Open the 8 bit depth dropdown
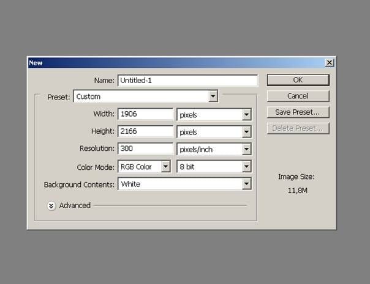 click(x=214, y=167)
